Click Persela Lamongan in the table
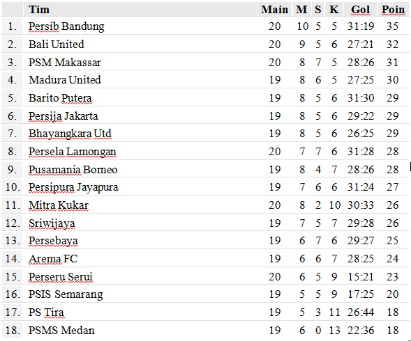 [x=73, y=152]
